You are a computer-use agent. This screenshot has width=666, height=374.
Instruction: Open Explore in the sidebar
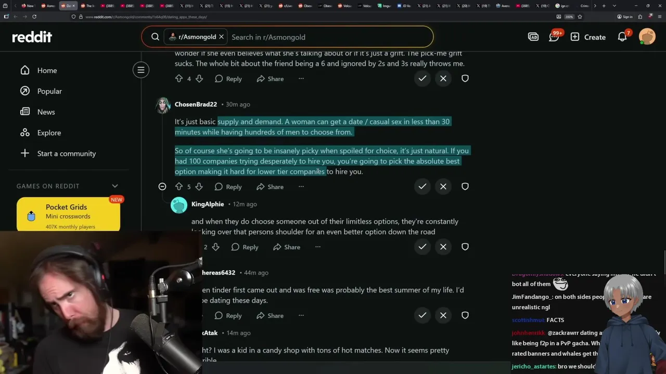[x=49, y=132]
